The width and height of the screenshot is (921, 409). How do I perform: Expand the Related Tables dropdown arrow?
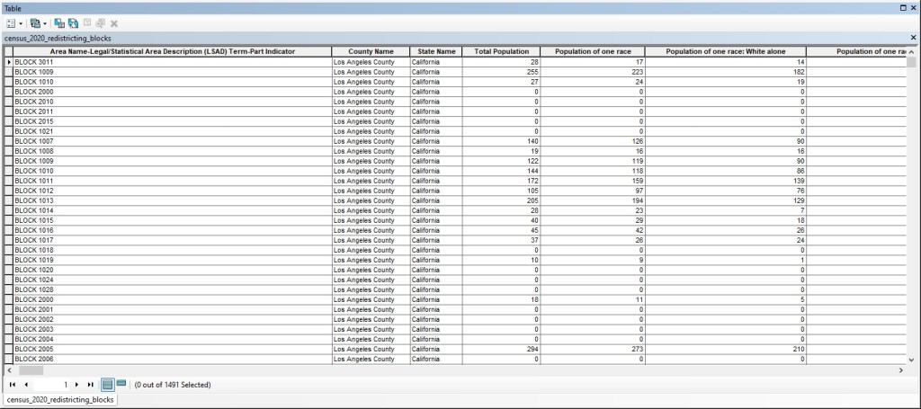coord(44,22)
